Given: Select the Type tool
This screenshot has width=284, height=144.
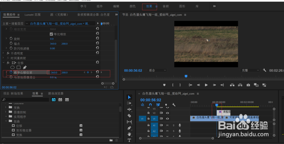Looking at the screenshot, I should click(x=129, y=140).
